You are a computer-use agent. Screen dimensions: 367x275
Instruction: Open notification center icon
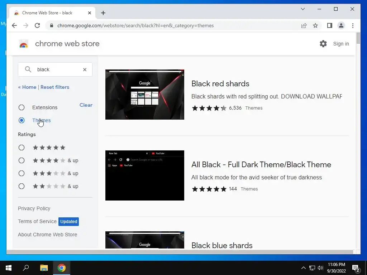tap(356, 268)
